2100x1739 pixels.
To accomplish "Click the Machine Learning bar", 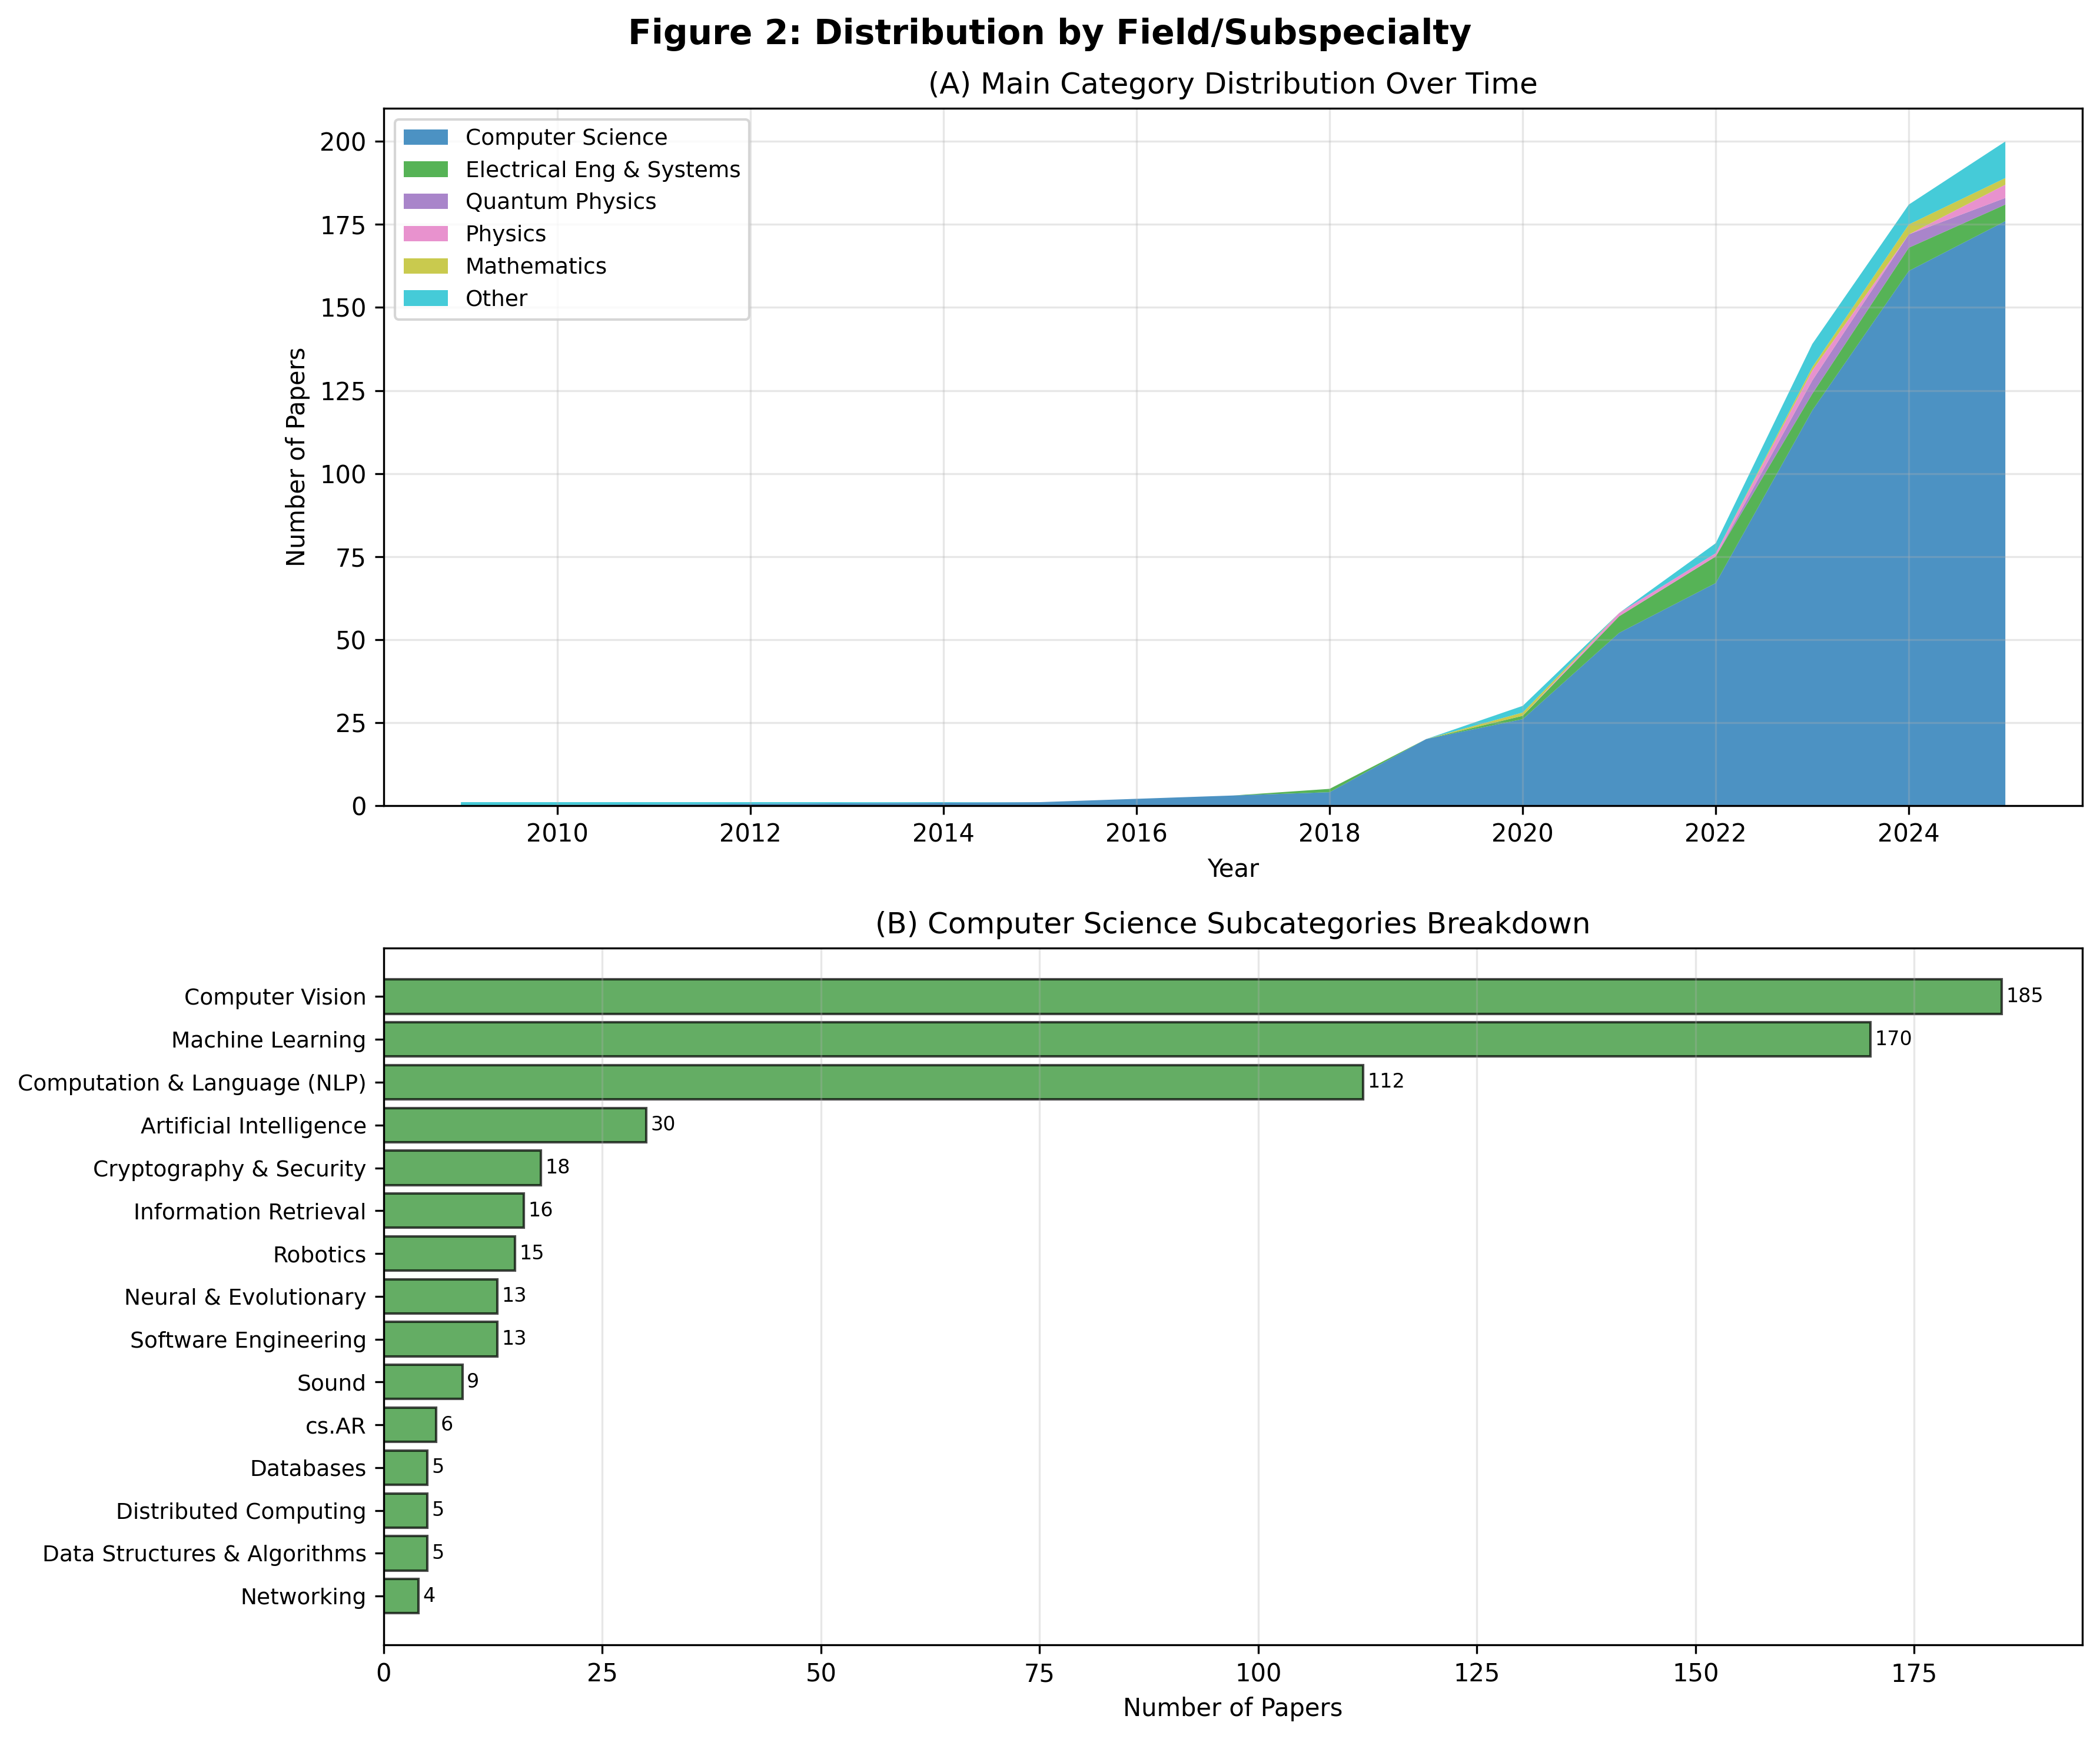I will tap(1126, 1039).
